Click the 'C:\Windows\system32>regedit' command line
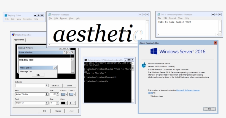226x118 pixels. pos(100,77)
